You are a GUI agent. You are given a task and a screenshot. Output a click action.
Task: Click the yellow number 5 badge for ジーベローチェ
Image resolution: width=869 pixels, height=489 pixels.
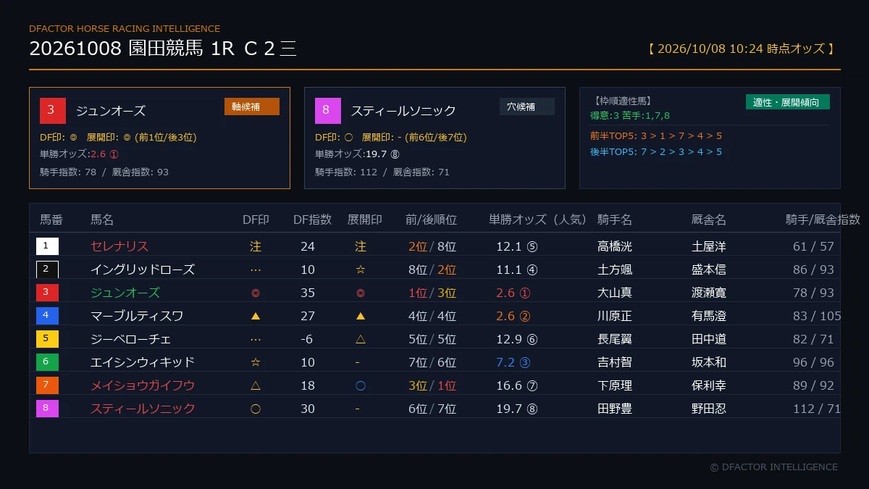click(47, 339)
